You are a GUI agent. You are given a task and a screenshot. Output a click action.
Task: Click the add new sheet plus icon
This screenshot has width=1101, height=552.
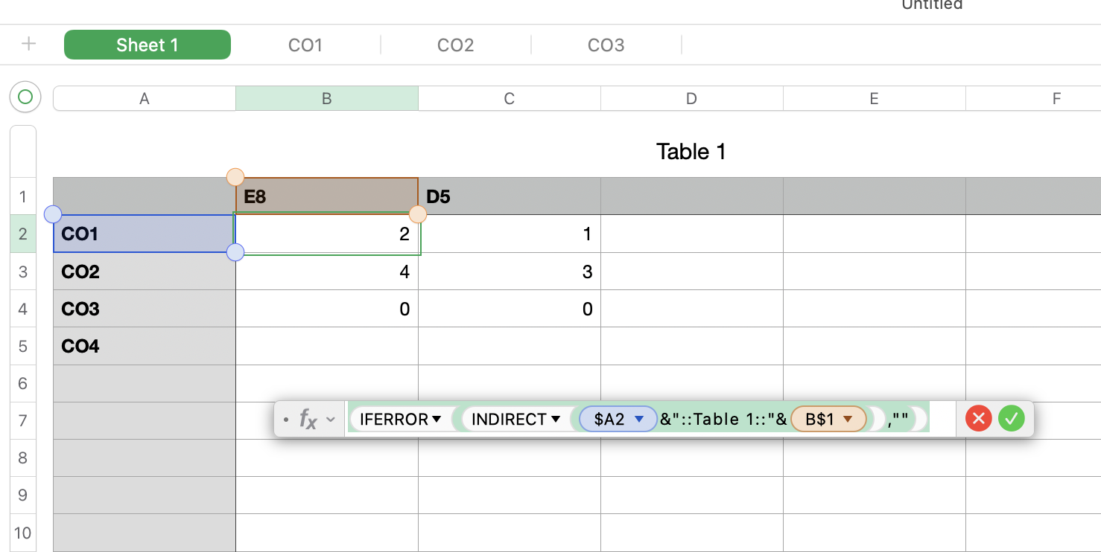28,45
